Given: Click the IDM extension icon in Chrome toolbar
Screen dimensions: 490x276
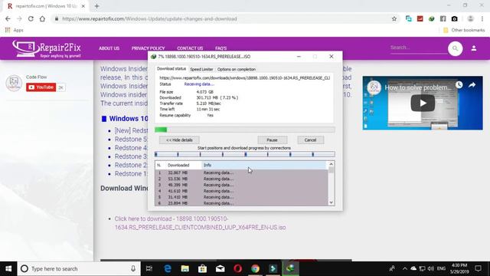Looking at the screenshot, I should pyautogui.click(x=432, y=18).
